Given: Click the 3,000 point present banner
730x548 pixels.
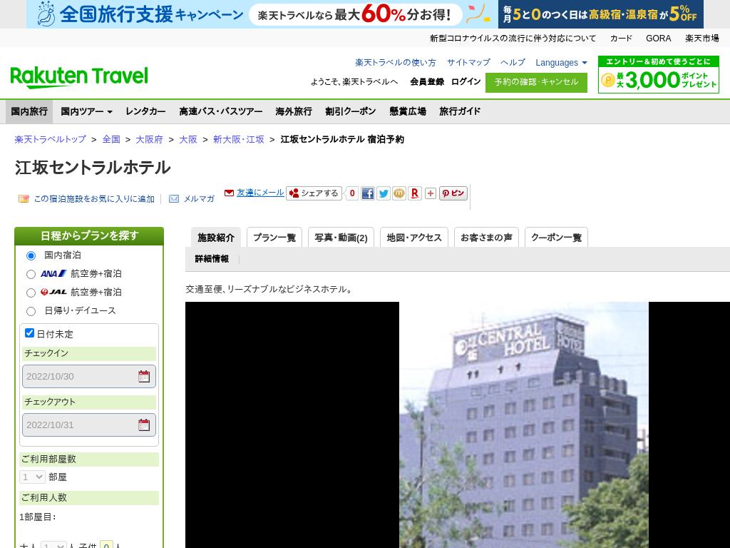Looking at the screenshot, I should tap(658, 74).
